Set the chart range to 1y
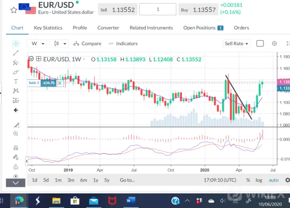The image size is (290, 208). (96, 180)
